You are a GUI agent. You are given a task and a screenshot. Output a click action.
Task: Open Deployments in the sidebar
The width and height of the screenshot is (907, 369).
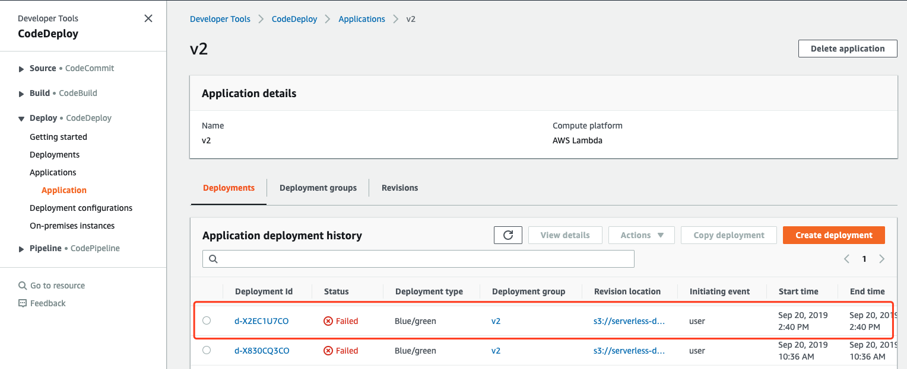tap(55, 155)
